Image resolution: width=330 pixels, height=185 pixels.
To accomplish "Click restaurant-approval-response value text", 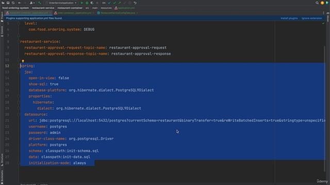I will 141,54.
